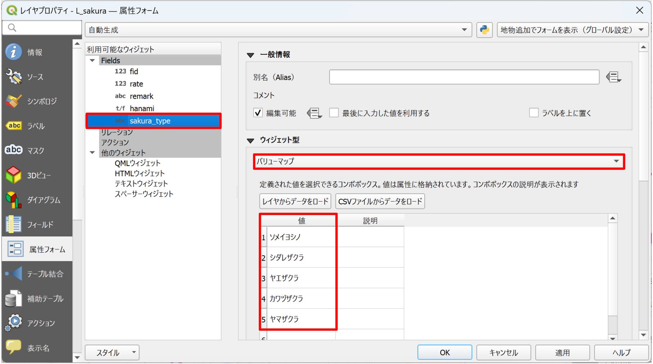653x364 pixels.
Task: Open the 表示名 (Display) section
Action: tap(37, 348)
